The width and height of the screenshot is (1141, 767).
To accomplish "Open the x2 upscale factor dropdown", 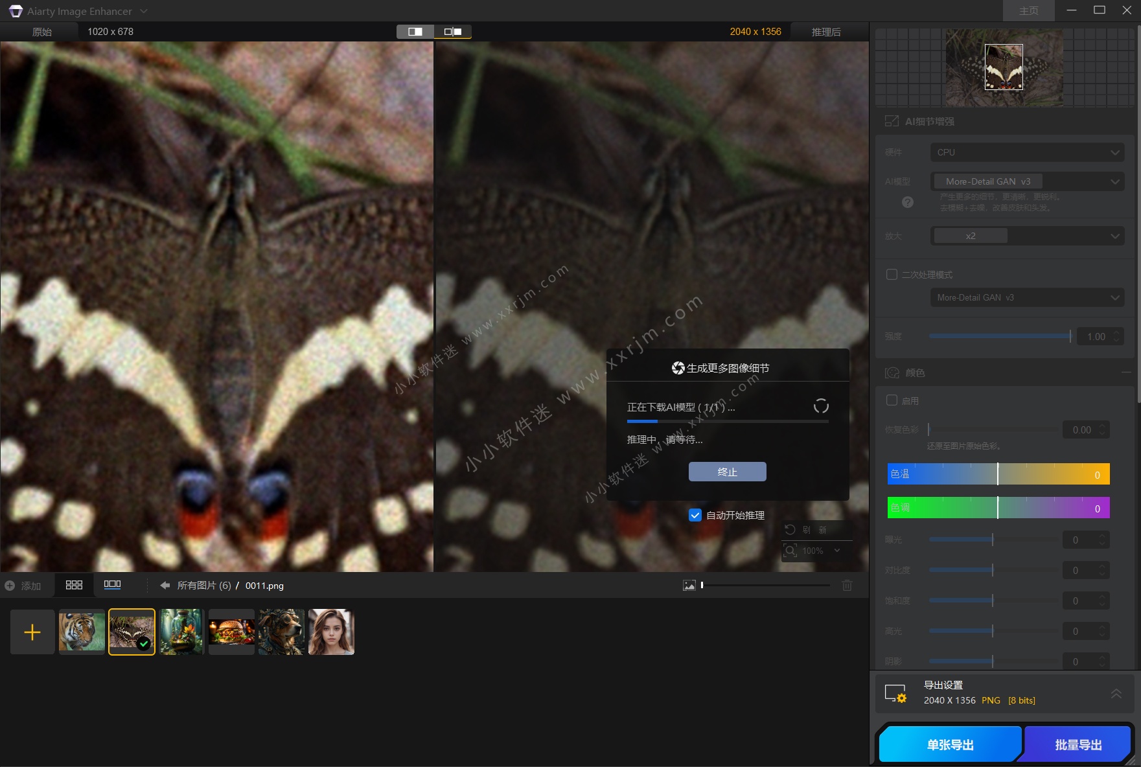I will point(1027,236).
